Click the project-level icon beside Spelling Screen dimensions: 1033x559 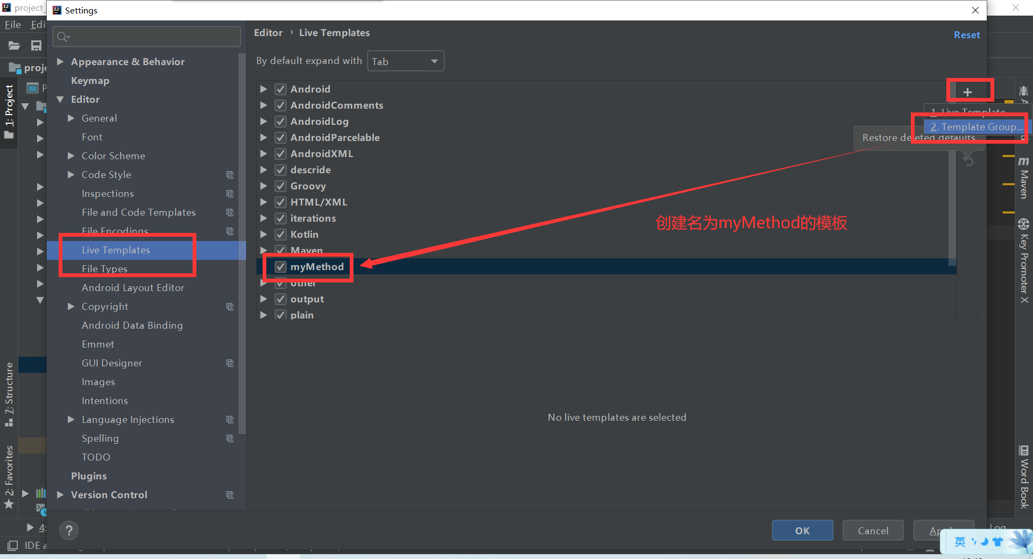pyautogui.click(x=230, y=438)
